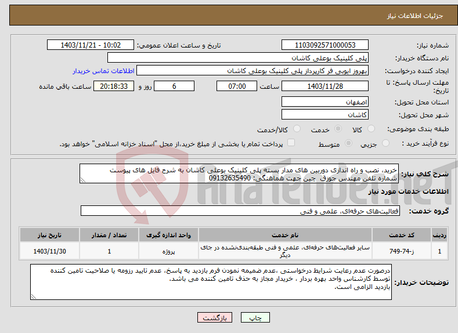
Task: Click service code cell ز-74-749
Action: click(402, 251)
